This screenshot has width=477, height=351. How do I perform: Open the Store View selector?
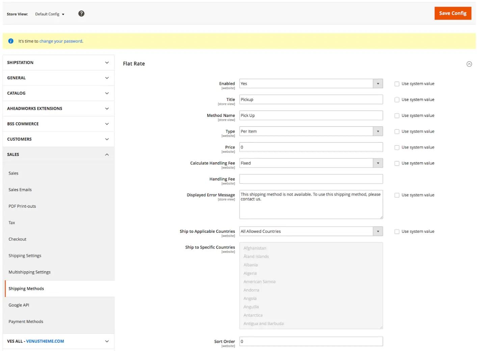(49, 14)
